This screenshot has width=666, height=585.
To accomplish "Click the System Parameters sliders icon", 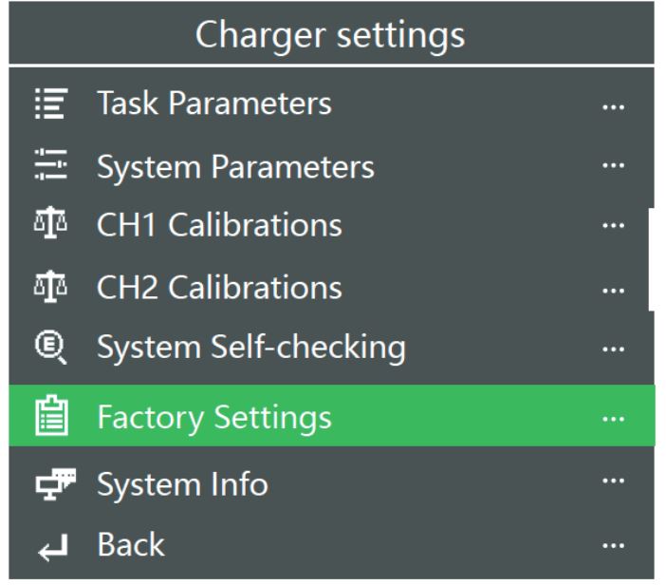I will (51, 164).
